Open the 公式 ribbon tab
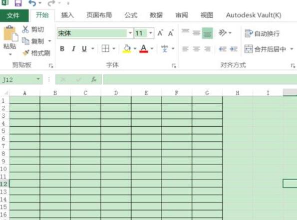 131,15
